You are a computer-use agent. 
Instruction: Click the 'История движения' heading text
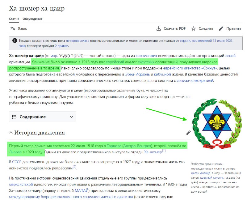pos(40,133)
